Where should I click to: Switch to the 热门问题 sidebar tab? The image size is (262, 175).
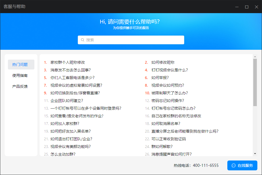coord(21,65)
